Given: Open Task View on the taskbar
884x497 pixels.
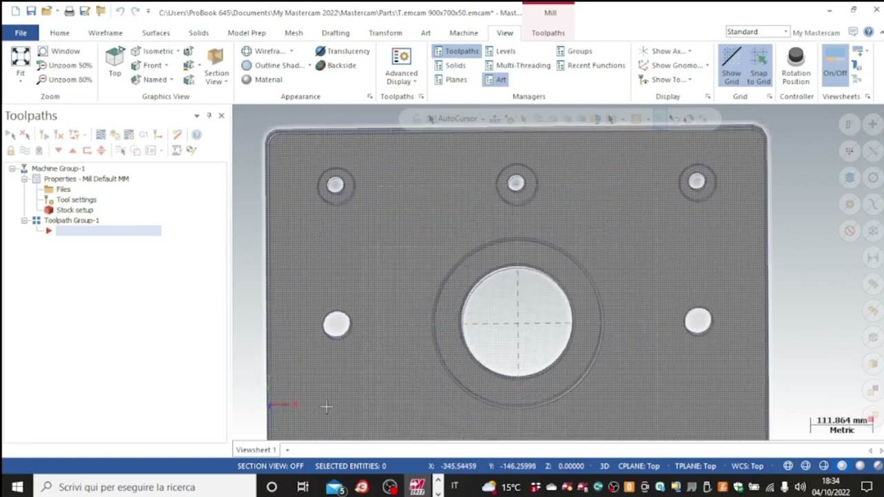Looking at the screenshot, I should (x=302, y=487).
